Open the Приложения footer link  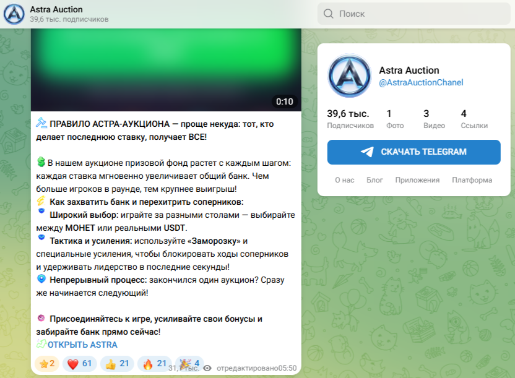[x=417, y=180]
